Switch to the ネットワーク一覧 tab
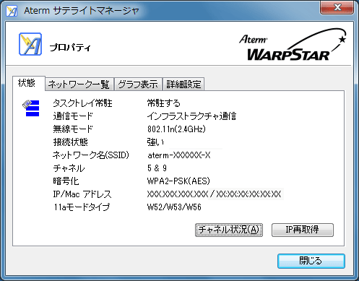 pyautogui.click(x=79, y=84)
